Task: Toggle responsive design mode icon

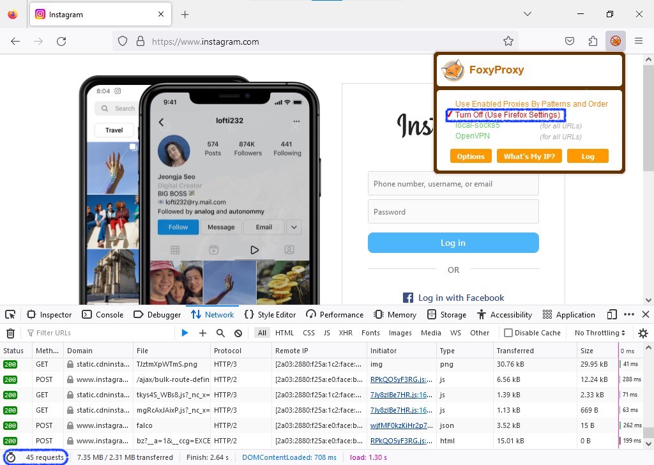Action: (612, 314)
